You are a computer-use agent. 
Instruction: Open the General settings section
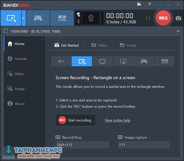pyautogui.click(x=24, y=59)
